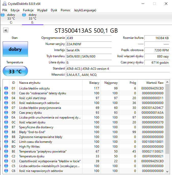Screen dimensions: 172x175
Task: Open the Plik menu
Action: (5, 10)
